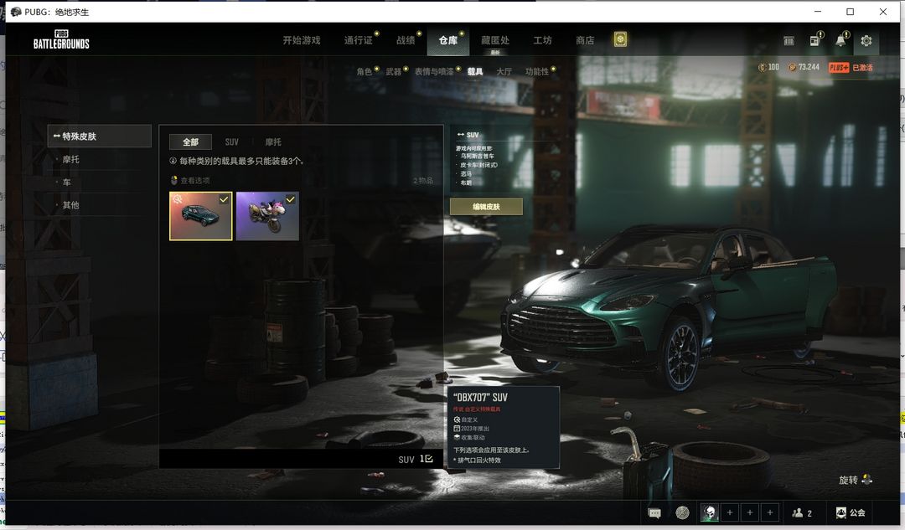Click the 2023年推出 text
Screen dimensions: 905x530
[475, 429]
